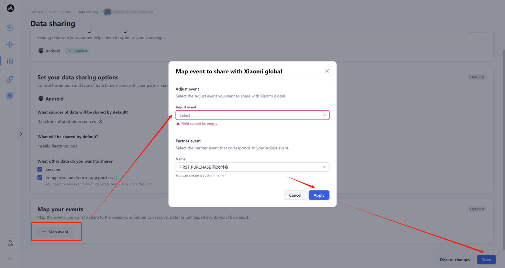Select the sliders icon in the sidebar

[x=10, y=61]
